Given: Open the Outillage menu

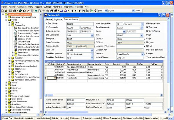Looking at the screenshot, I should pyautogui.click(x=48, y=6).
